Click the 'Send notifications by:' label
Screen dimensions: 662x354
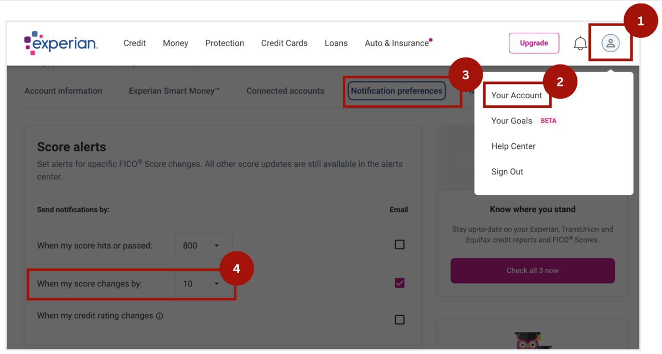point(73,210)
